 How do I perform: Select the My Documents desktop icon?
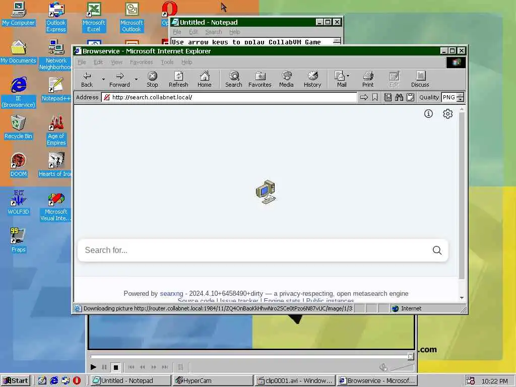[x=19, y=52]
